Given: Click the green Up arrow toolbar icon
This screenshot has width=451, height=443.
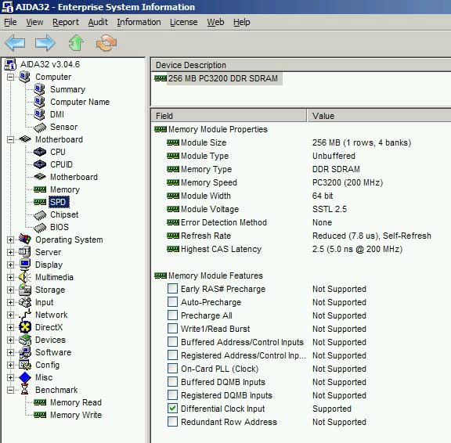Looking at the screenshot, I should click(x=76, y=43).
